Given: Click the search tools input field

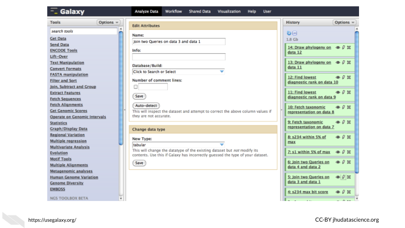Looking at the screenshot, I should click(84, 31).
